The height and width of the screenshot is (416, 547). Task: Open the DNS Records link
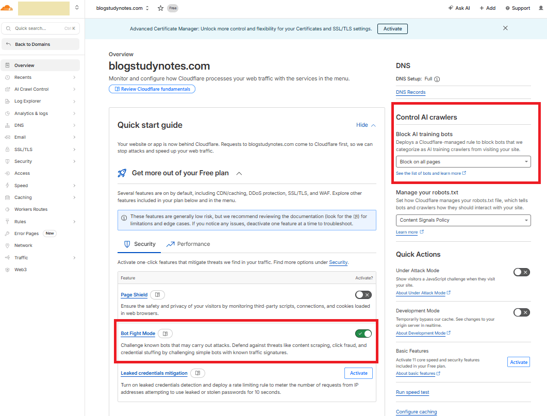click(410, 92)
